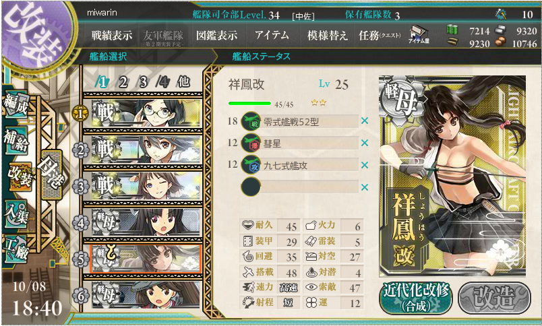Select the sixth slot light carrier ship
The image size is (542, 326).
point(146,295)
